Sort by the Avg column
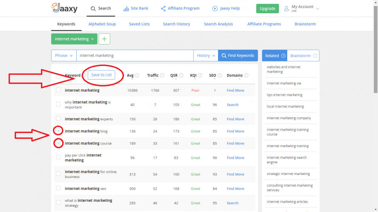378x212 pixels. pyautogui.click(x=130, y=75)
